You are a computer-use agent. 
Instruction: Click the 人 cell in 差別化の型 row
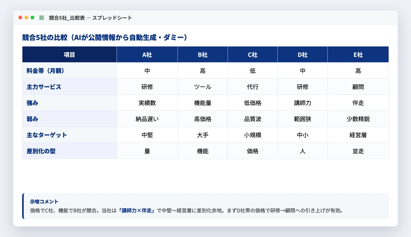point(303,151)
